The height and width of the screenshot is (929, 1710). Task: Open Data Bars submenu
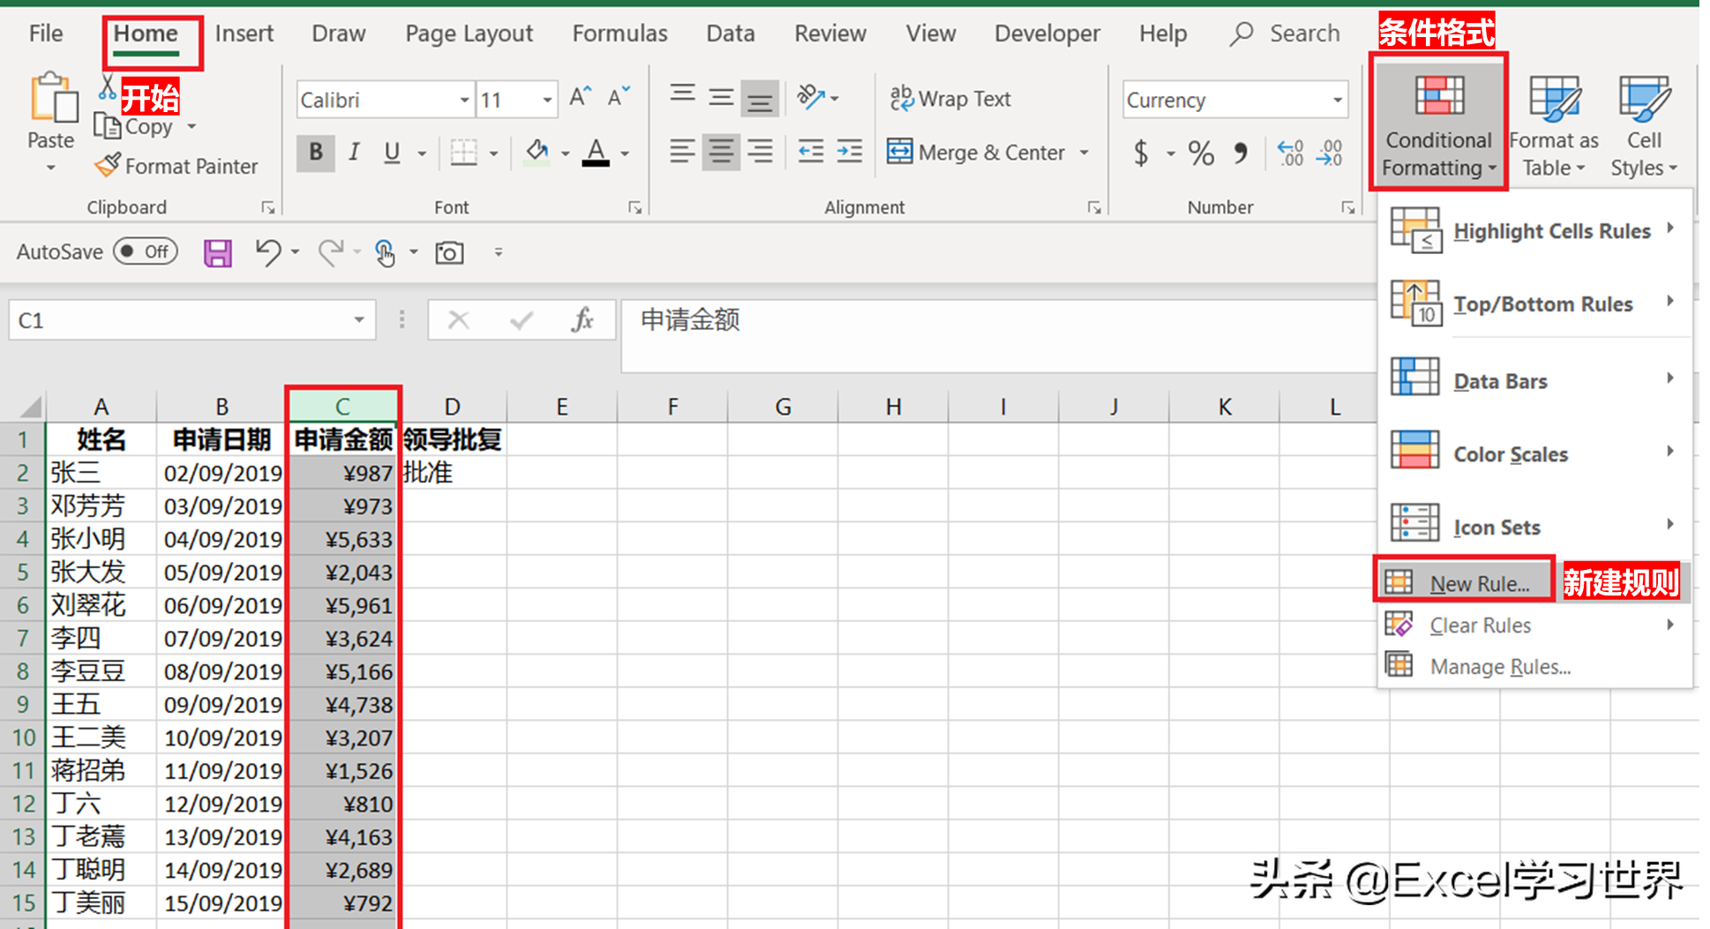(x=1534, y=380)
